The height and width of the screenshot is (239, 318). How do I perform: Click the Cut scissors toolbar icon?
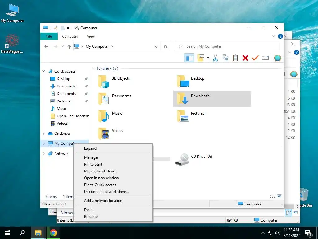click(x=216, y=58)
